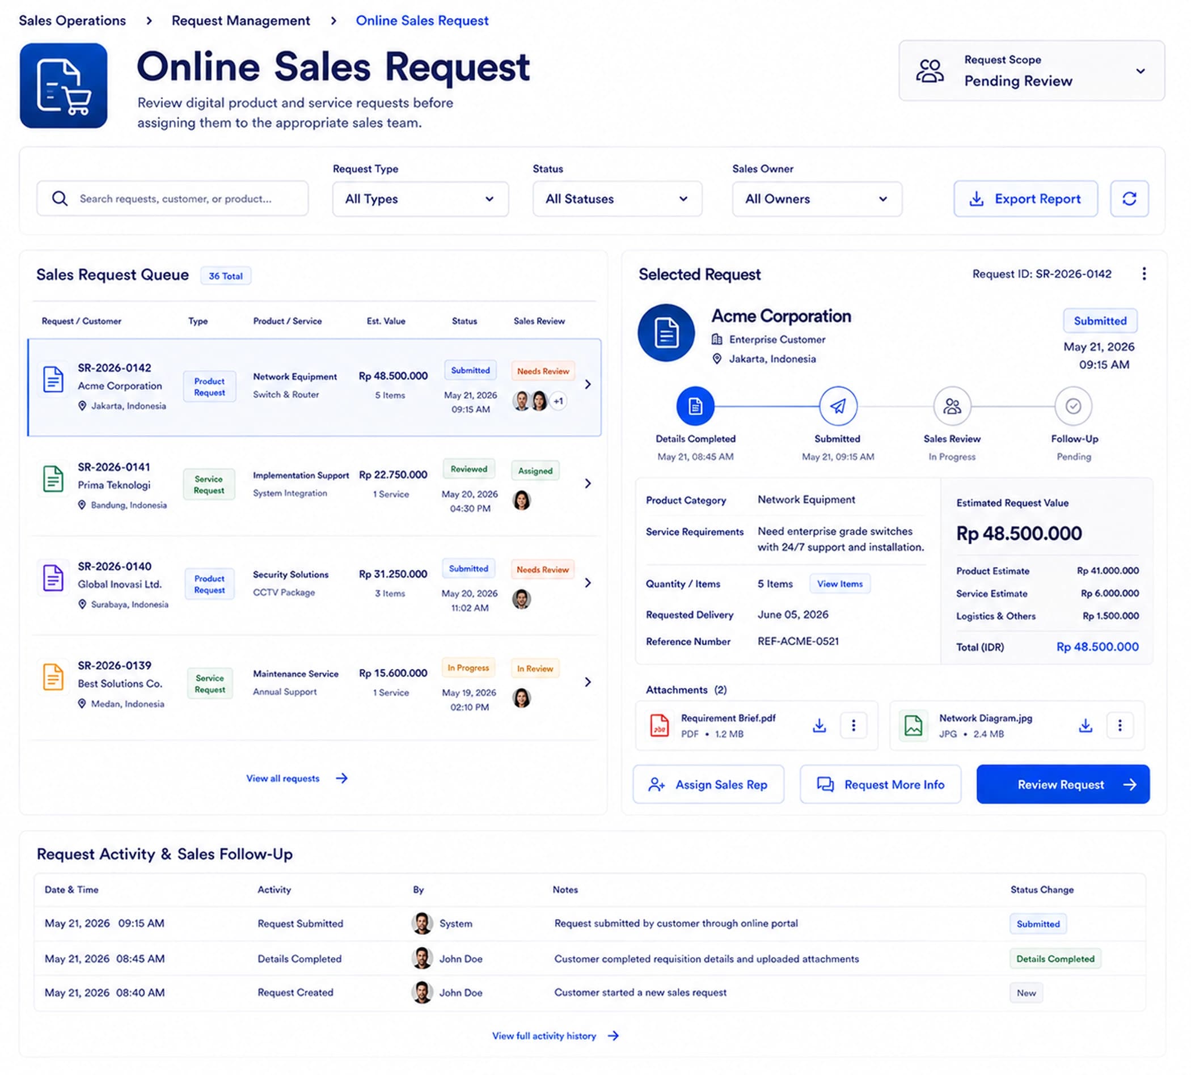Click Requested Delivery date June 05, 2026

(793, 615)
